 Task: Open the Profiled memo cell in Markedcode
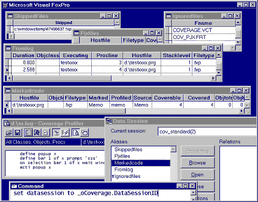tap(121, 105)
